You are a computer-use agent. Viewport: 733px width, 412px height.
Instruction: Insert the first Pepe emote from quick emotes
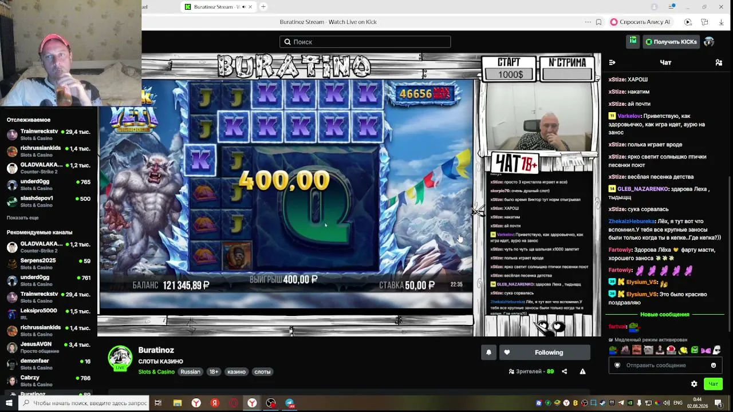pyautogui.click(x=613, y=350)
